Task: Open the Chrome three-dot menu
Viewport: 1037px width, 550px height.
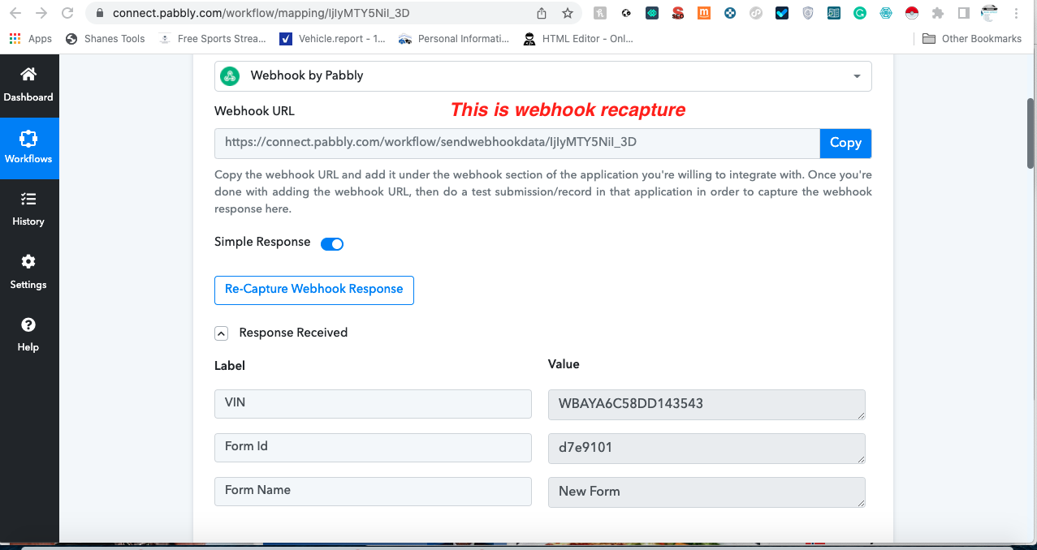Action: coord(1016,13)
